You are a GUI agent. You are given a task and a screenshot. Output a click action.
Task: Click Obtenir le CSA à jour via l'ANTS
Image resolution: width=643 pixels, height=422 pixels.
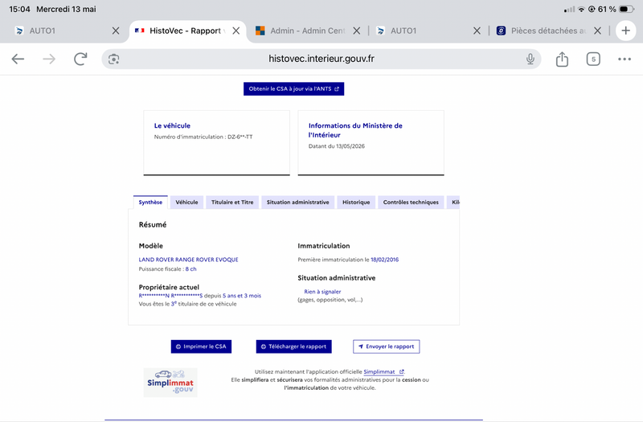coord(293,89)
